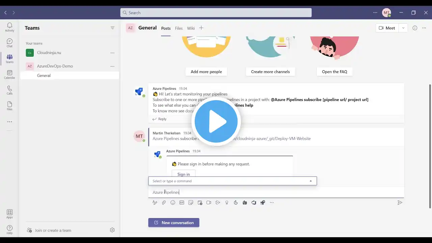Viewport: 432px width, 243px height.
Task: Click the conversation vertical scrollbar
Action: [x=430, y=146]
